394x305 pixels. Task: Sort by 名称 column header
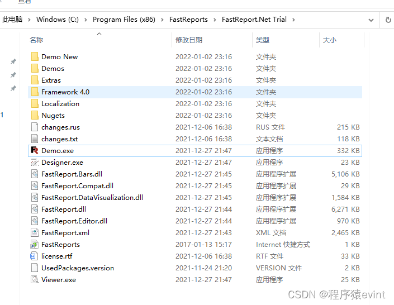[x=36, y=40]
